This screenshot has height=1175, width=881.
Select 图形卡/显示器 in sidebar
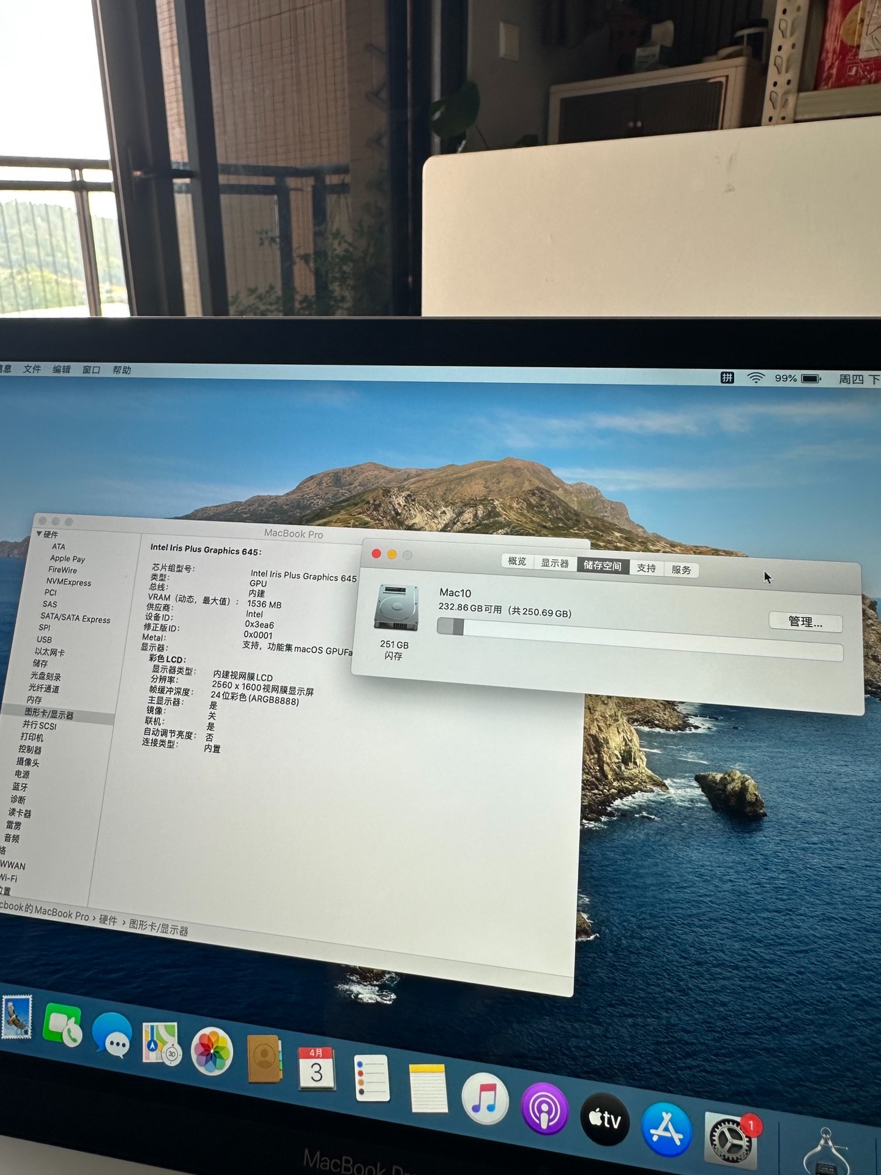(x=49, y=714)
